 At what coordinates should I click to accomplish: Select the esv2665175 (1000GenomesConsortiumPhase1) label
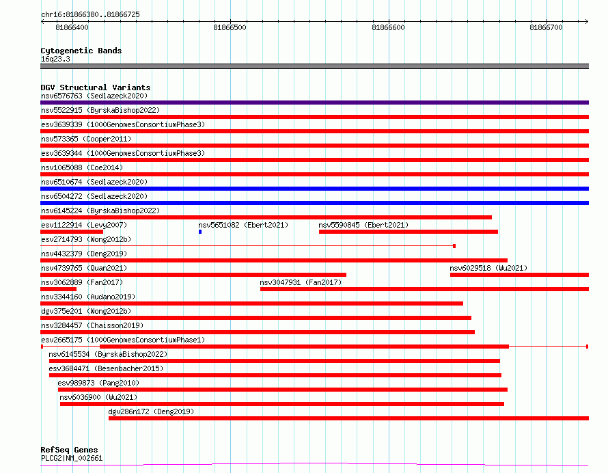point(123,340)
